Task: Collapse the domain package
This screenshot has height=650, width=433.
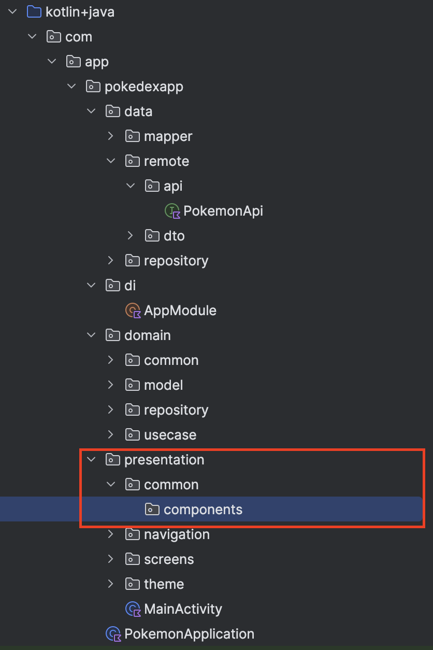Action: [x=91, y=335]
